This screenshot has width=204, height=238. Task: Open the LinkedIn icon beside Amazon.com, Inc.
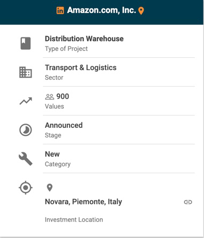pos(60,11)
